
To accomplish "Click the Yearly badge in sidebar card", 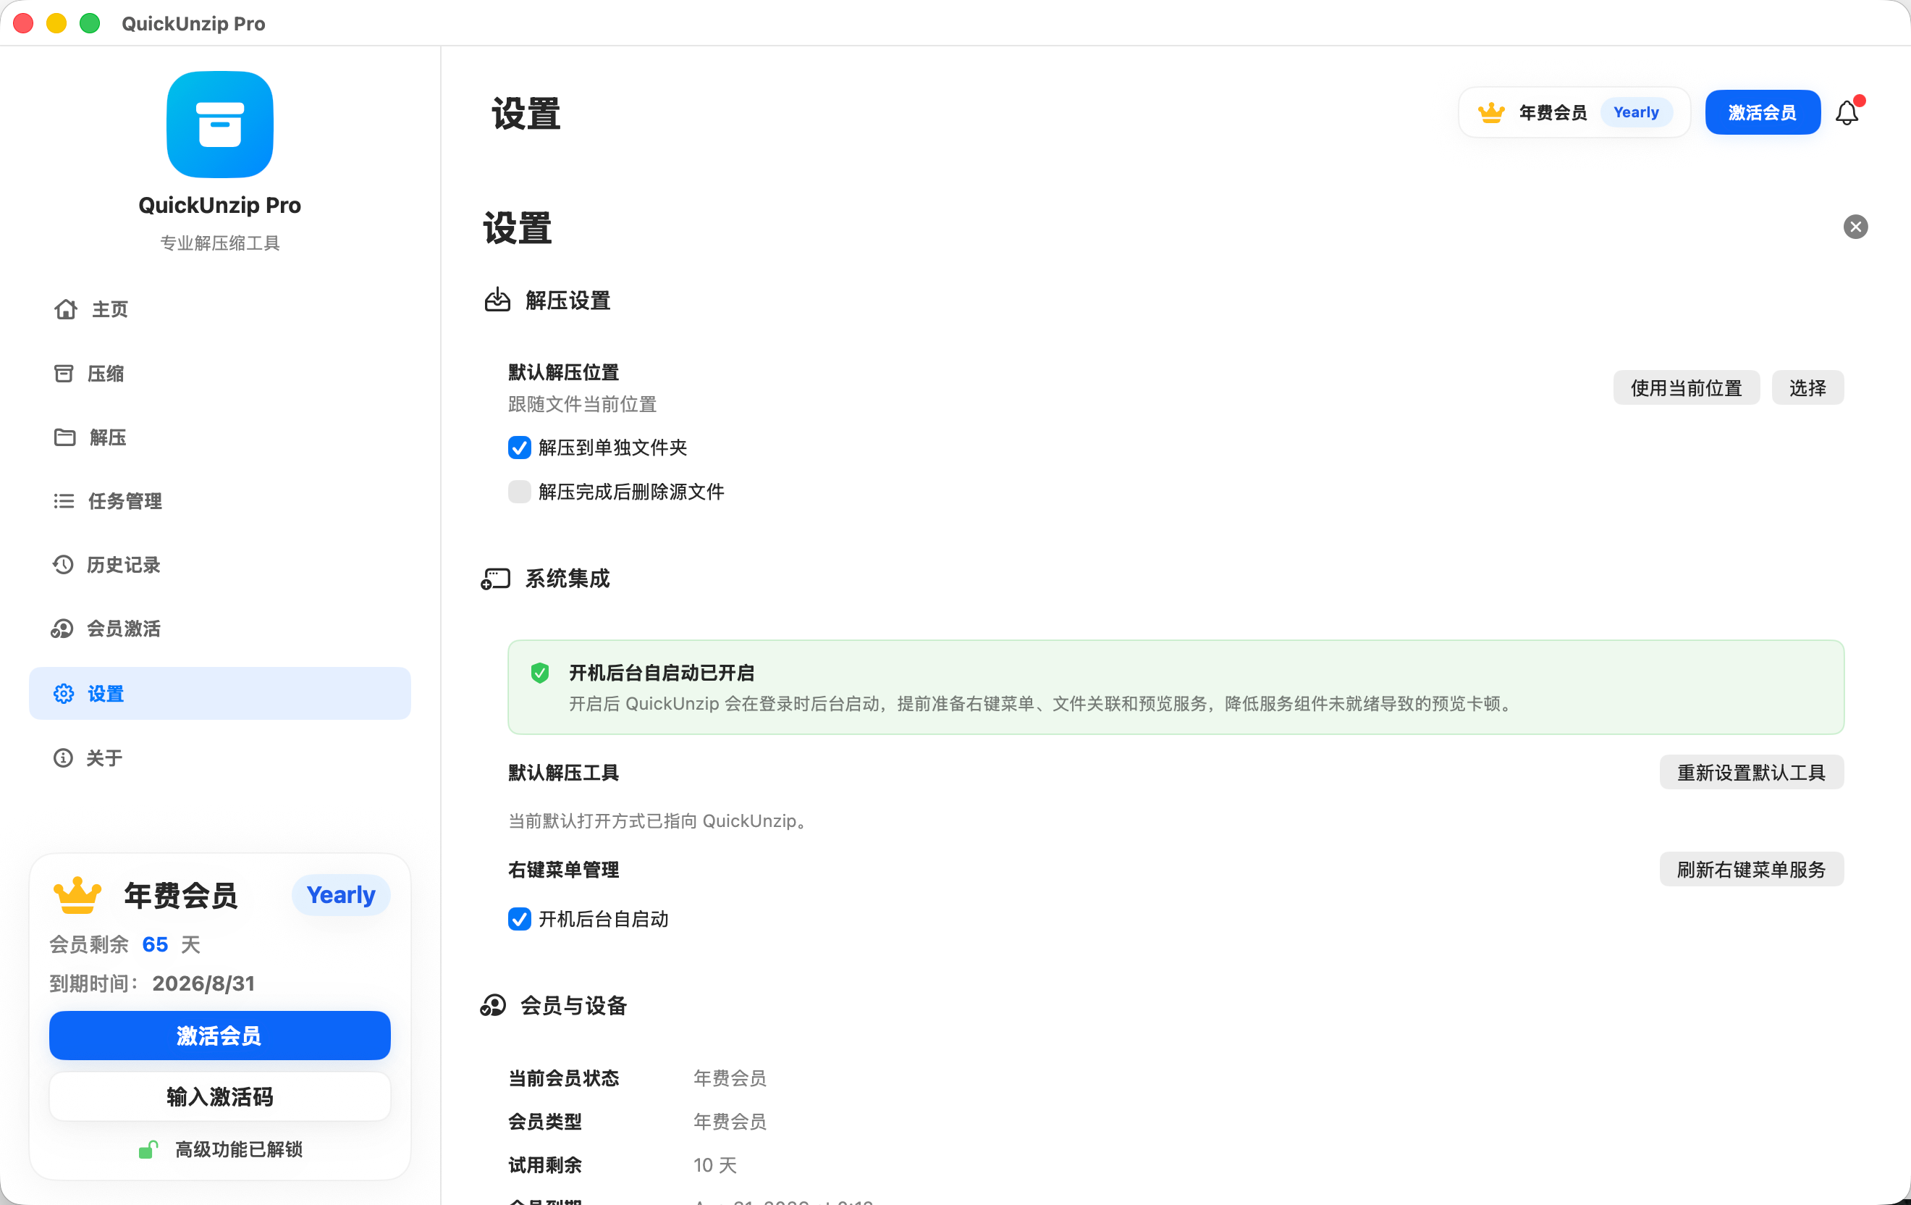I will coord(341,895).
